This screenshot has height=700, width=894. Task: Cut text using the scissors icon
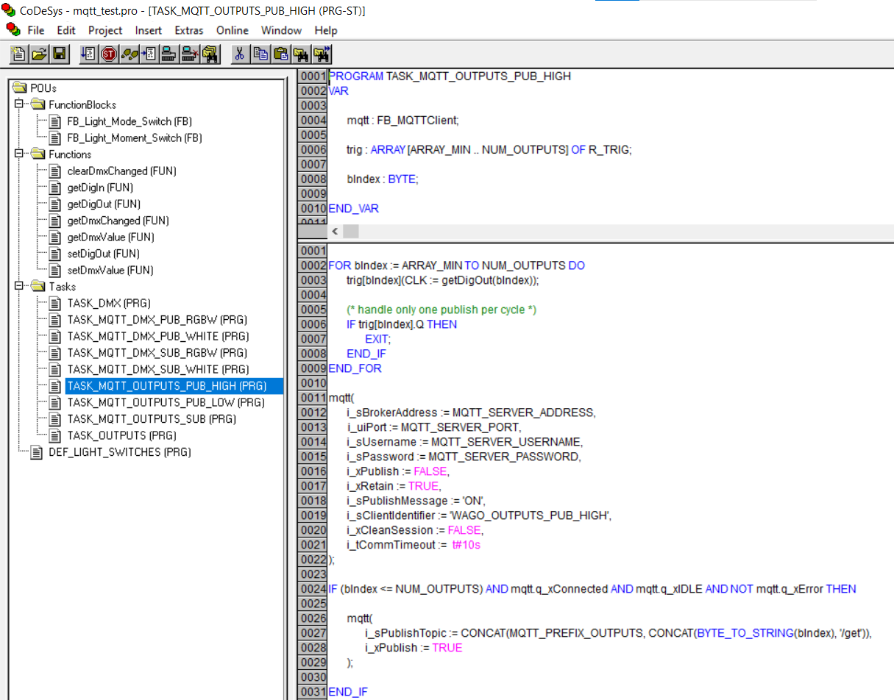pyautogui.click(x=241, y=54)
